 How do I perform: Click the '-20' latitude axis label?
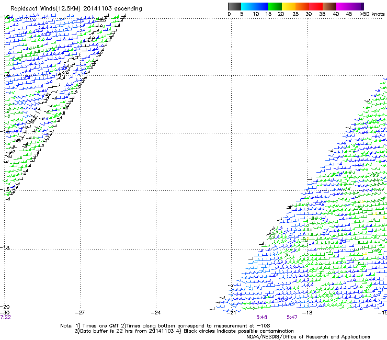pos(5,307)
